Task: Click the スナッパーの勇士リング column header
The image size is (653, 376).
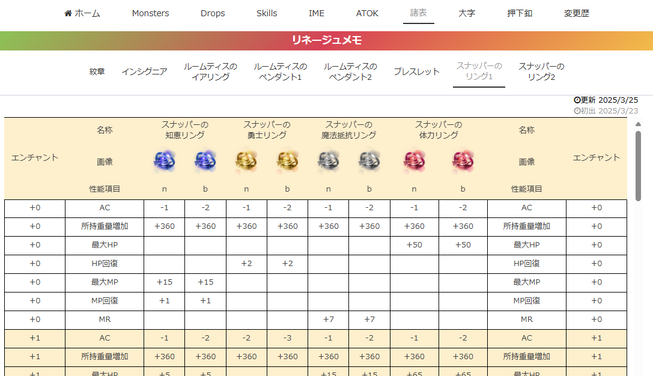Action: (267, 130)
